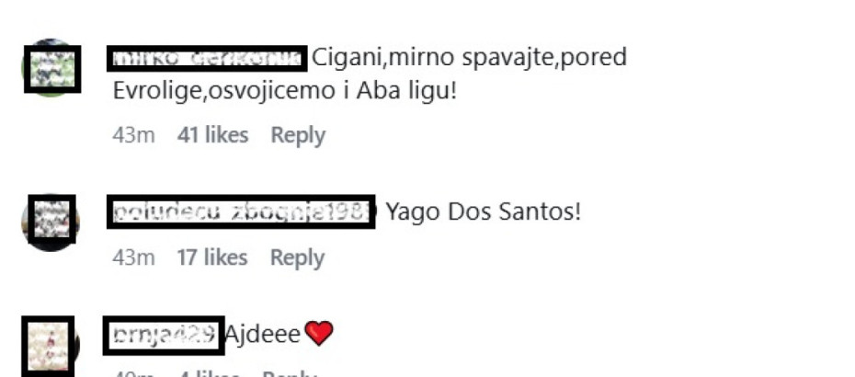Screen dimensions: 855x377
Task: View the '17 likes' list
Action: tap(212, 257)
